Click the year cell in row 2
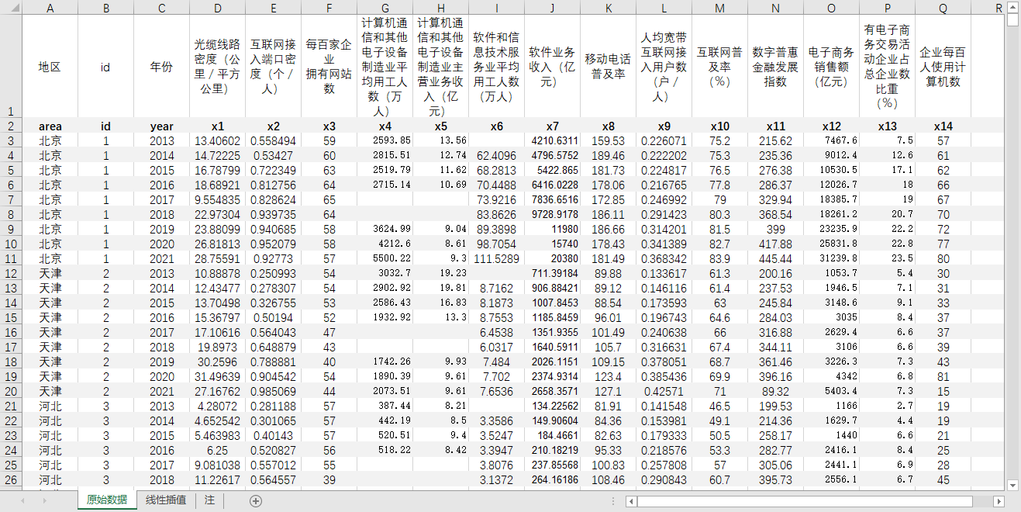Screen dimensions: 1021x512 pos(162,126)
